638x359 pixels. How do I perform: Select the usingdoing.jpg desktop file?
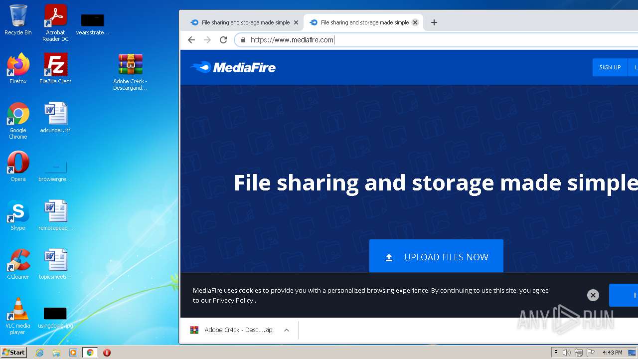tap(55, 317)
